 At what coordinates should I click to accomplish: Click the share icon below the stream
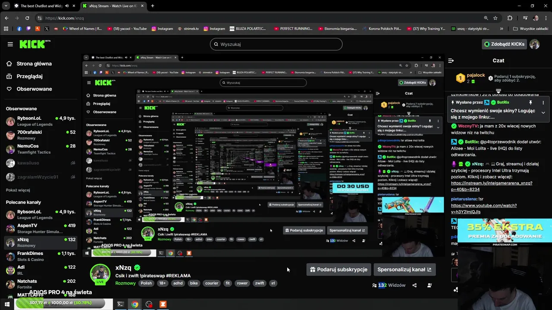pos(414,285)
